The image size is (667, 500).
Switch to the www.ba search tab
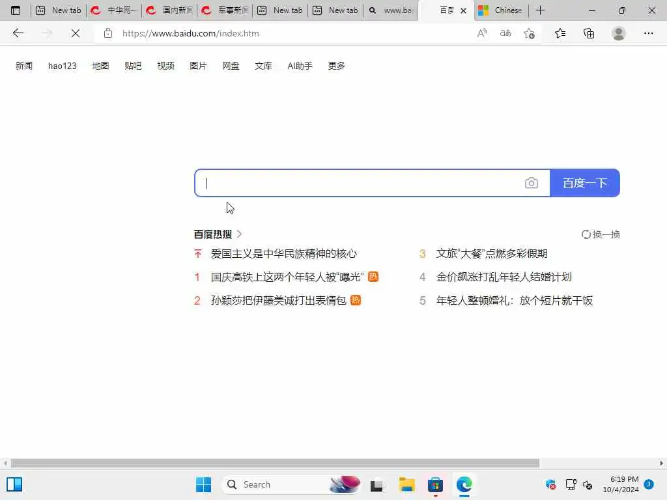(x=391, y=10)
